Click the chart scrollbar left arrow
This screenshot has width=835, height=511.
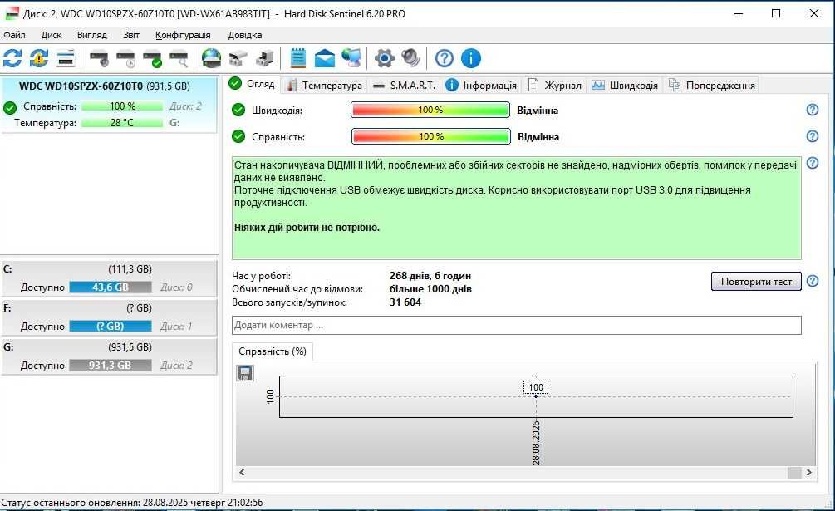coord(242,472)
